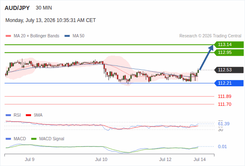Click the 113.14 resistance price tag
This screenshot has width=245, height=166.
[x=229, y=45]
